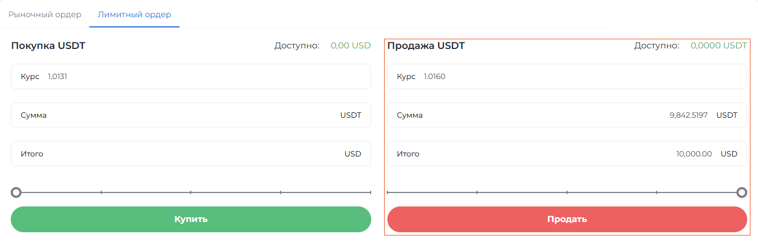Click the empty buy Итого USD field
The image size is (758, 243).
(191, 154)
